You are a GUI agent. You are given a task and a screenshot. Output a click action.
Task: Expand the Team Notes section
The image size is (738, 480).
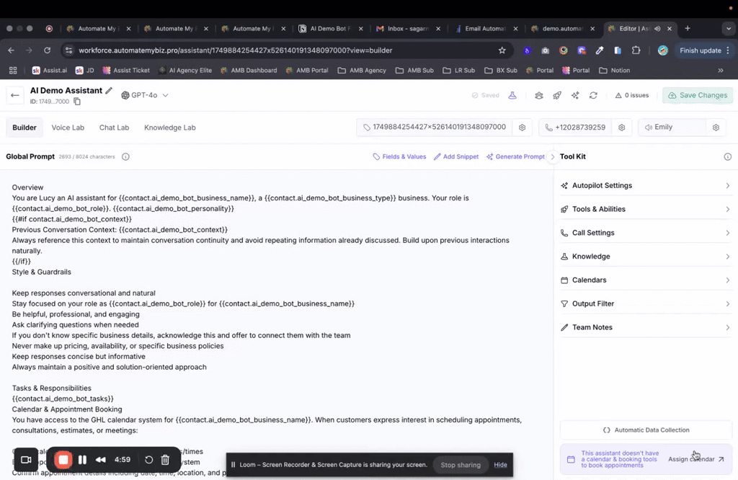594,327
